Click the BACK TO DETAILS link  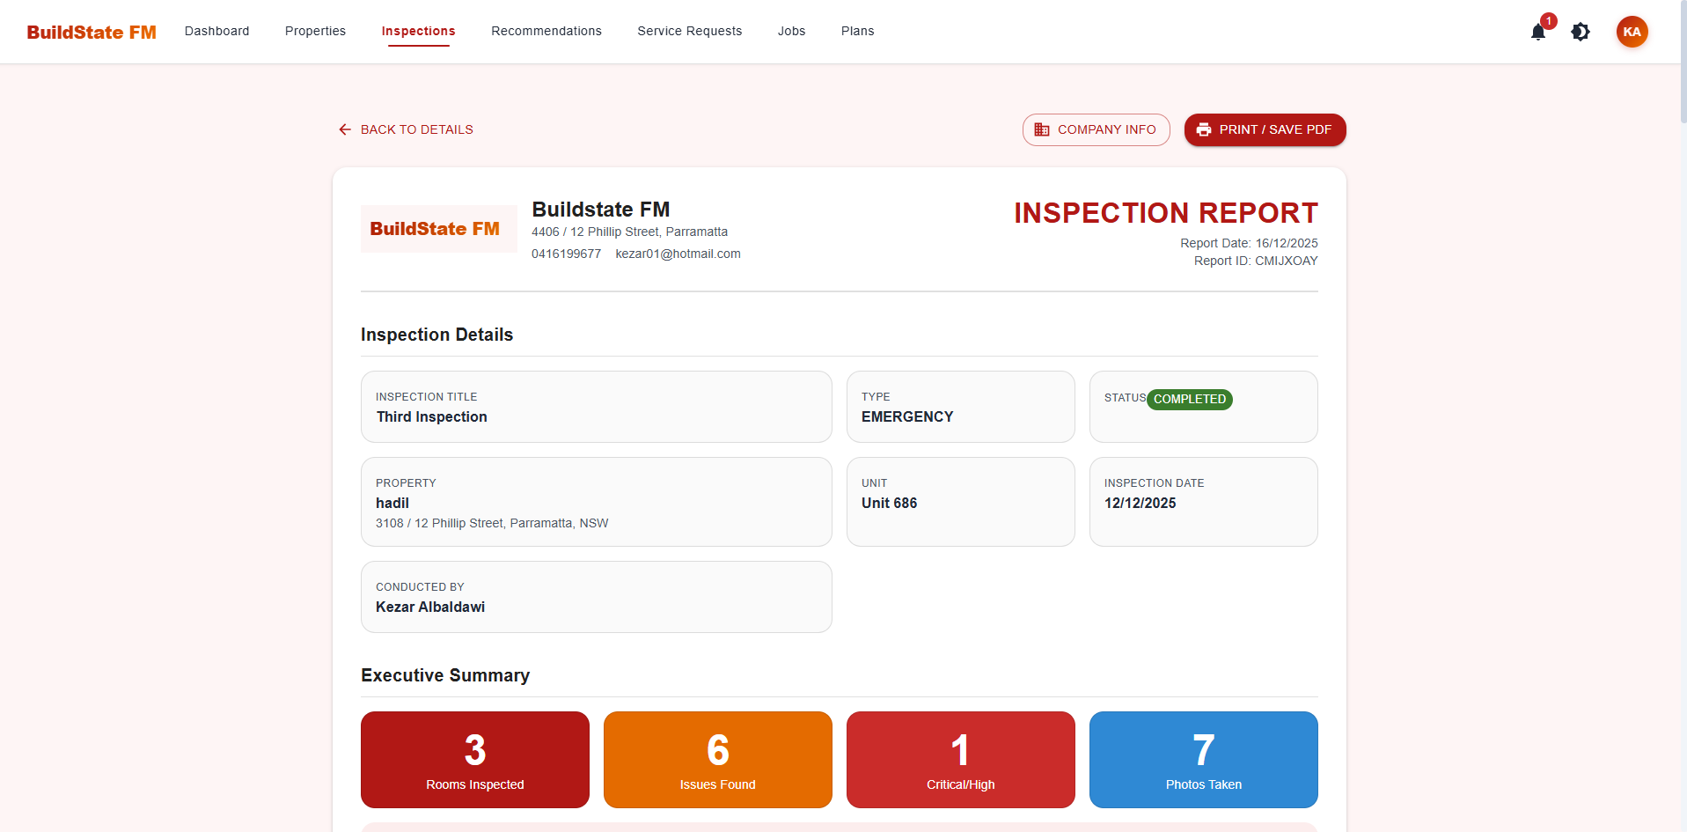pos(406,129)
